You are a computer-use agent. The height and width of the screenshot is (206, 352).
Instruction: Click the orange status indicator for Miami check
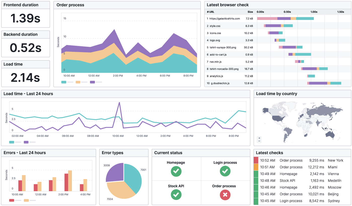(256, 167)
